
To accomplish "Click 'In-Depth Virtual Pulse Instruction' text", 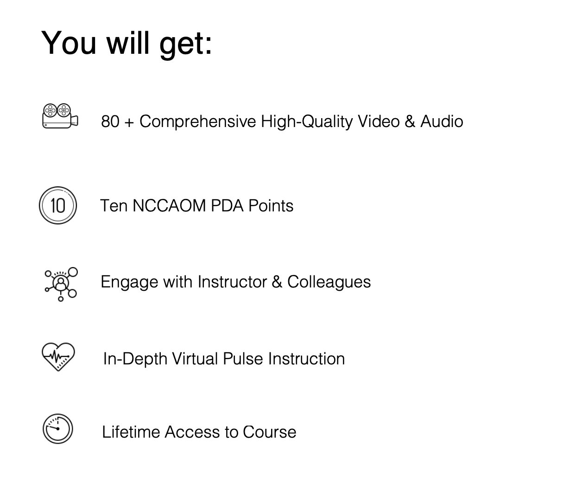I will pyautogui.click(x=224, y=359).
